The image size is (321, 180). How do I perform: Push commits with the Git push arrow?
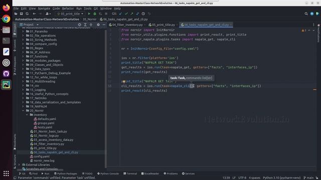point(132,13)
